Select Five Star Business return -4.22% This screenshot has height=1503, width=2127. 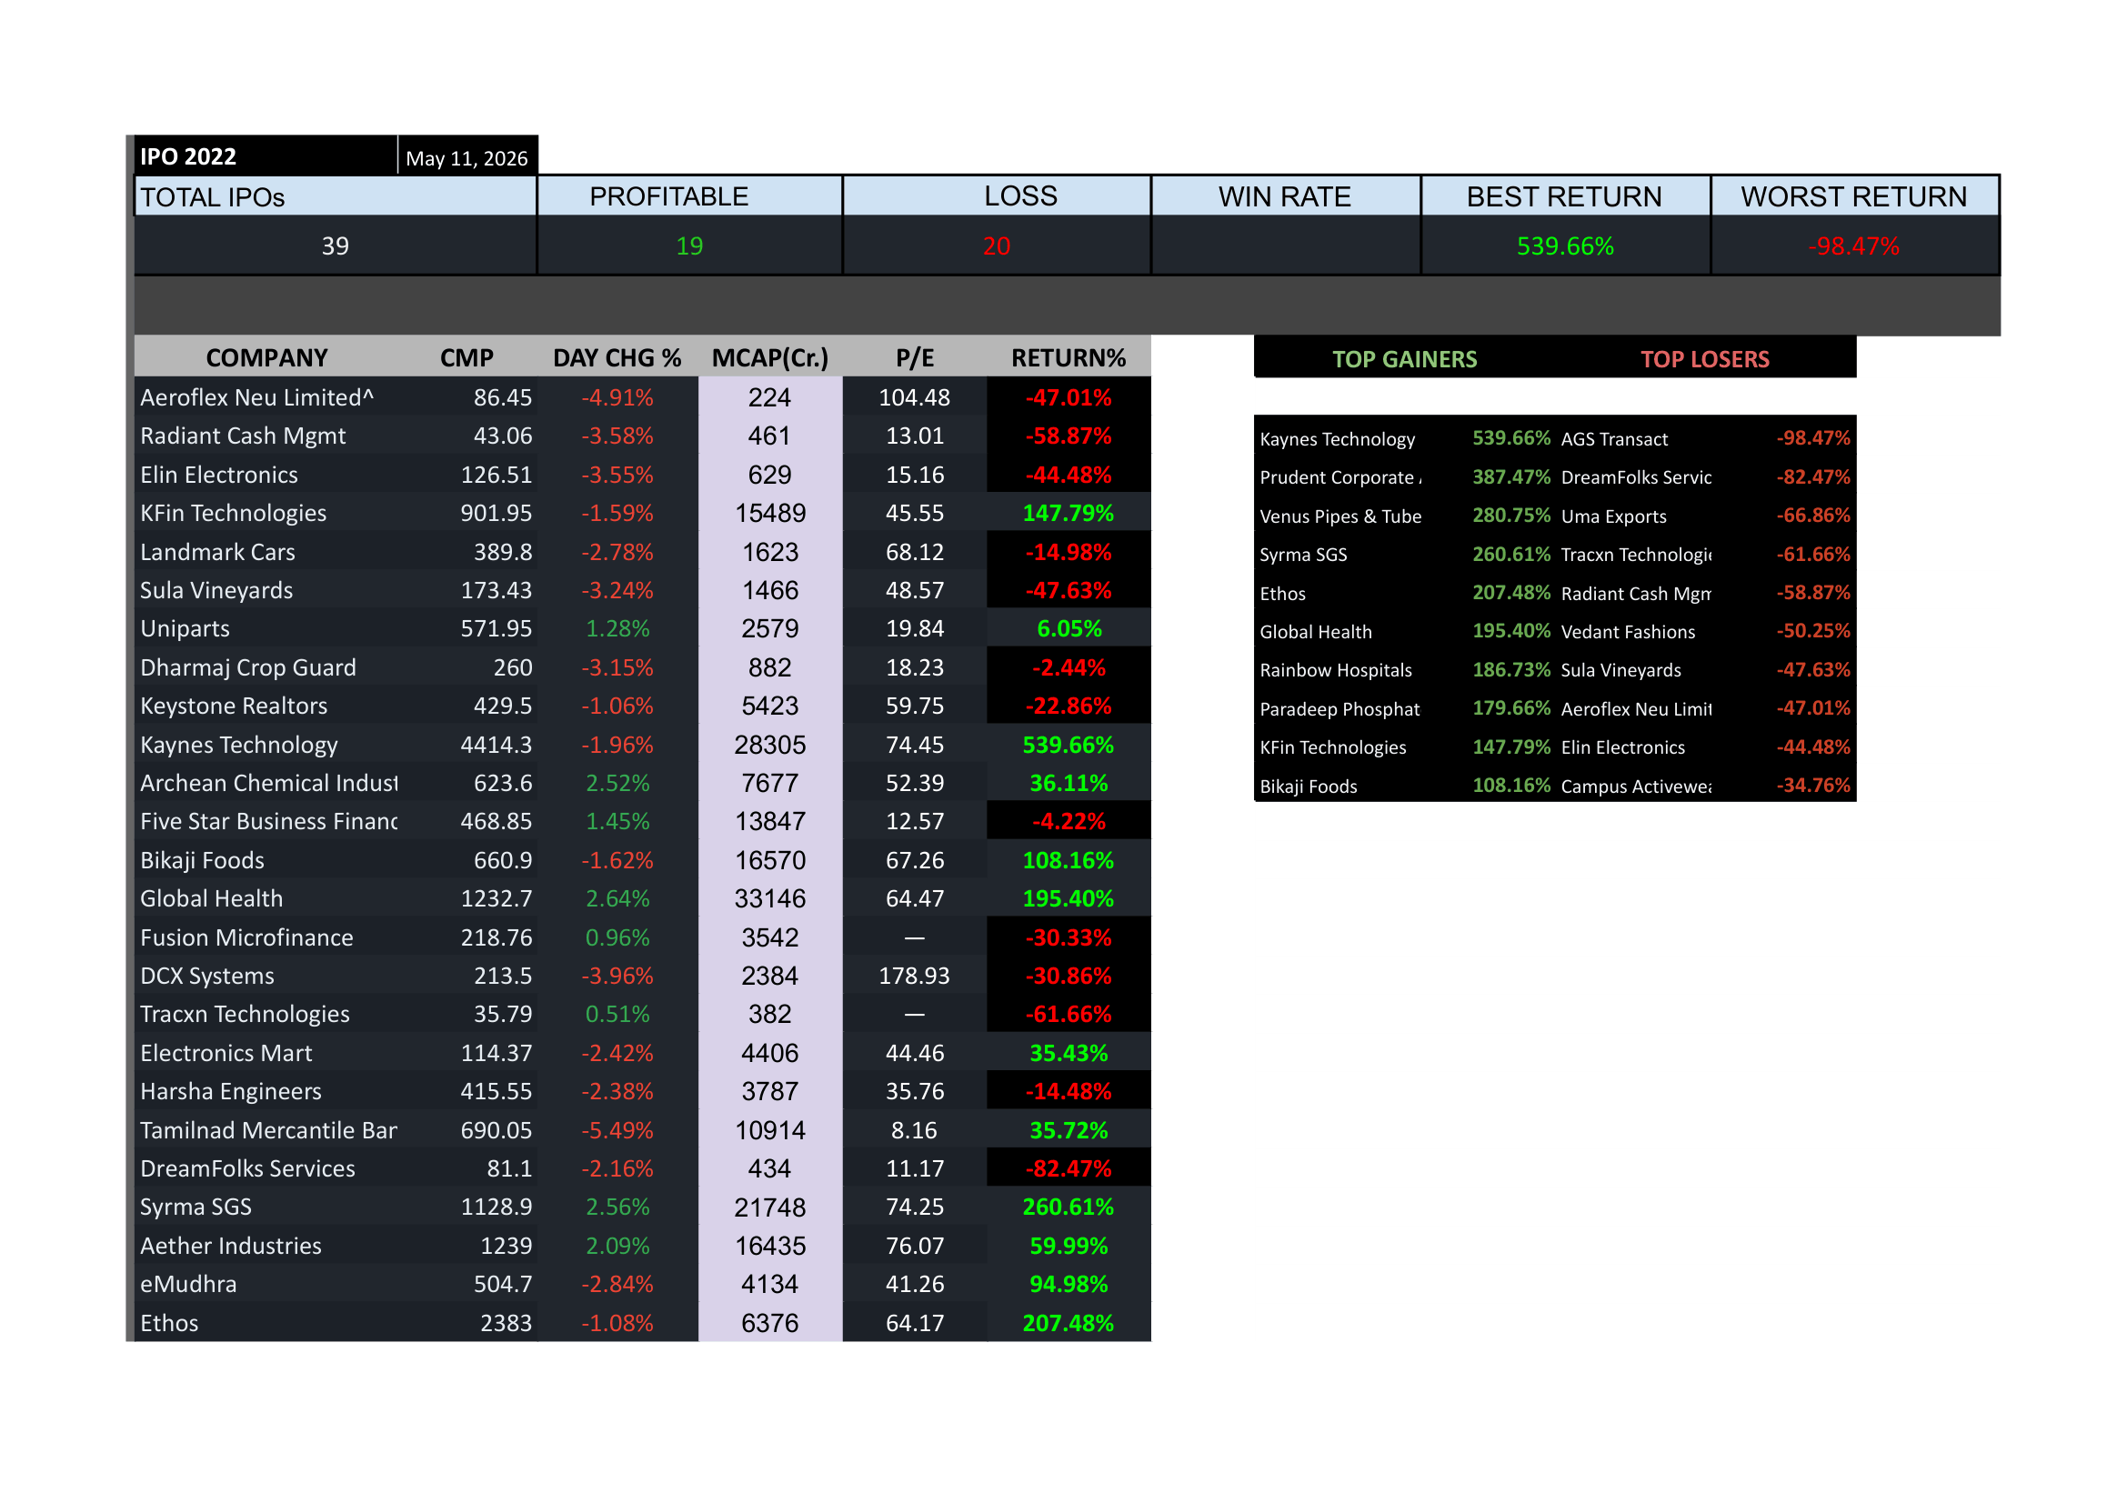1069,821
